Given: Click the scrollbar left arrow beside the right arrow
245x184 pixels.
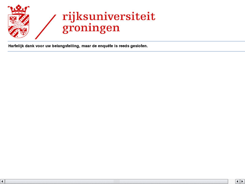Looking at the screenshot, I should tap(238, 181).
